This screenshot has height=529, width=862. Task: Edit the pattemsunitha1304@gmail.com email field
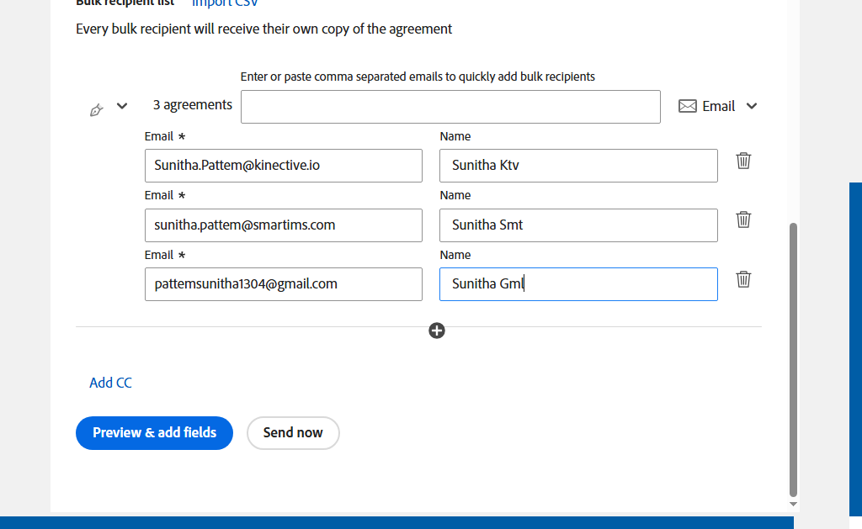tap(283, 284)
